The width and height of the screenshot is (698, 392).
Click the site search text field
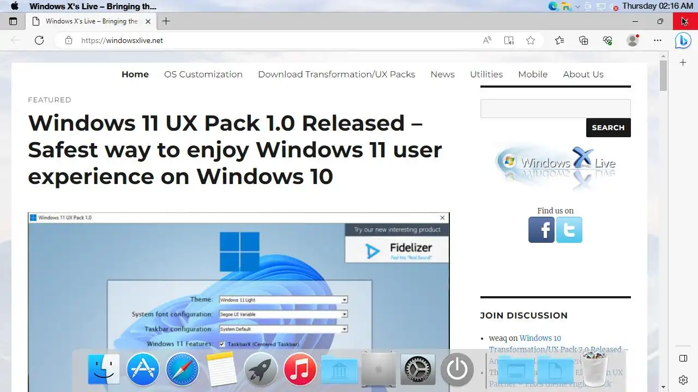coord(555,108)
